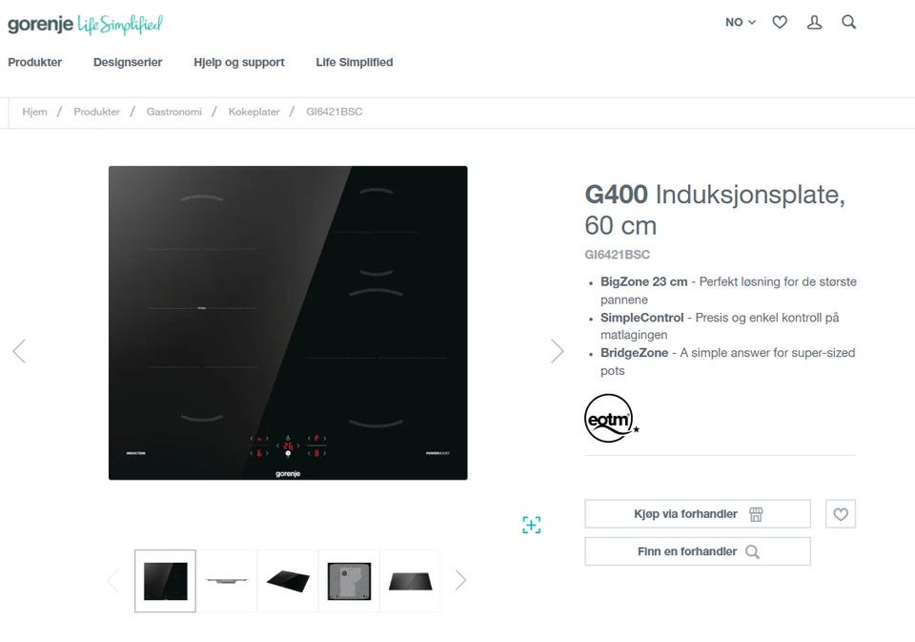Select the side profile view thumbnail
Viewport: 915px width, 642px height.
[x=227, y=581]
